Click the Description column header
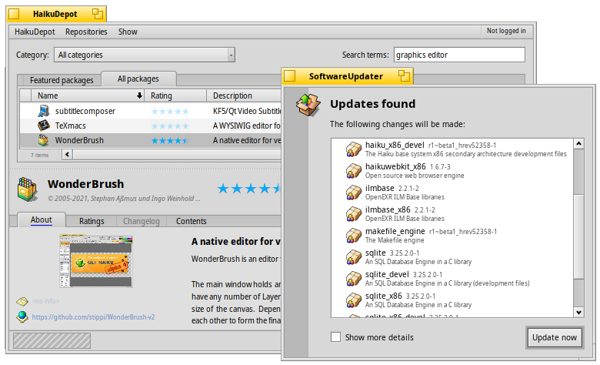Image resolution: width=600 pixels, height=365 pixels. [244, 95]
